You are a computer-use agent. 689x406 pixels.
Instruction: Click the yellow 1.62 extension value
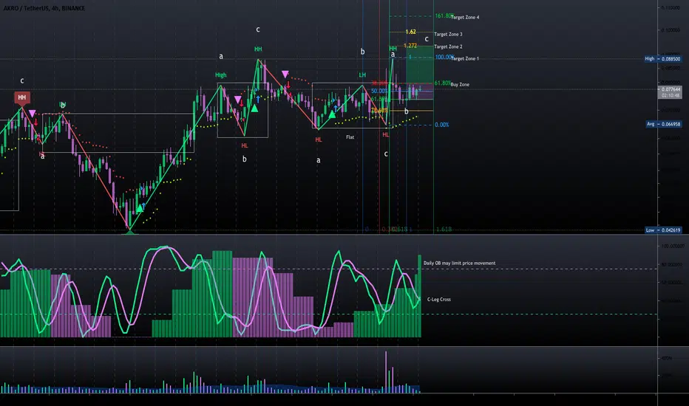click(411, 32)
